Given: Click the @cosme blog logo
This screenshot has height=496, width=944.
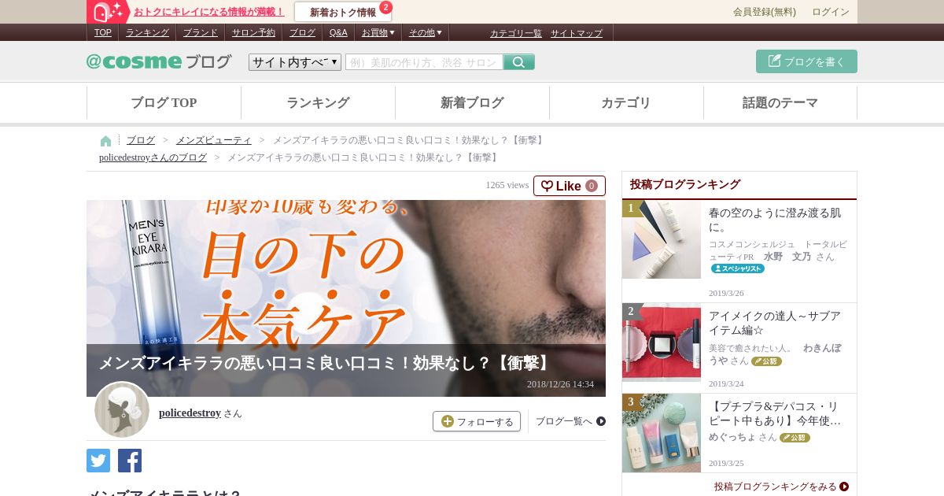Looking at the screenshot, I should pyautogui.click(x=159, y=61).
